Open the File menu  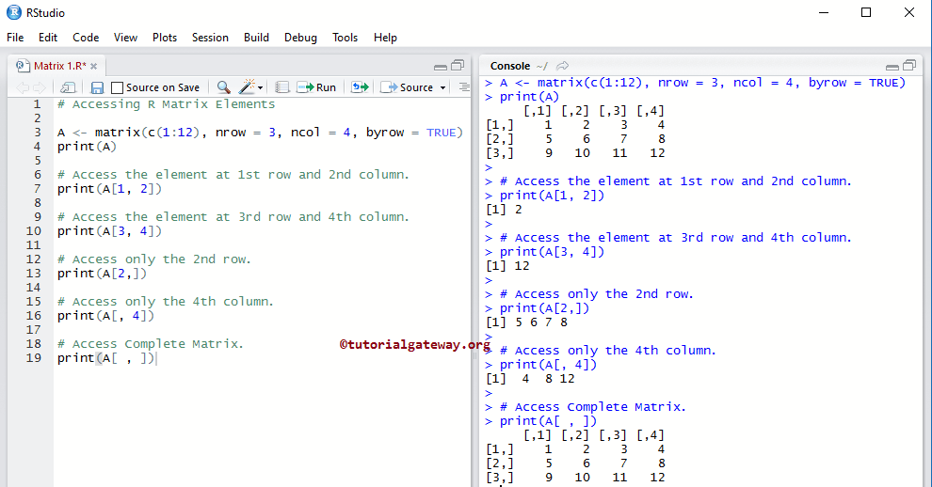pos(15,38)
